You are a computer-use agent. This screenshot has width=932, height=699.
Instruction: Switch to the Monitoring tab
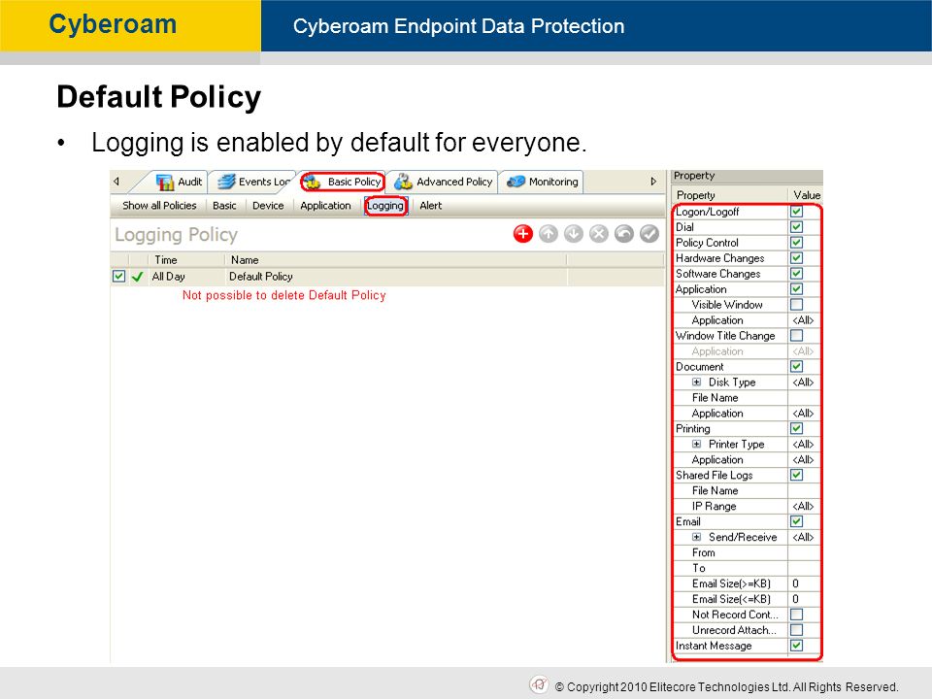point(542,182)
